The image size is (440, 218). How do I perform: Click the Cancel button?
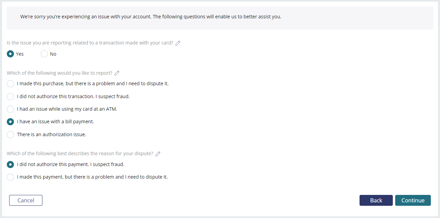coord(26,200)
